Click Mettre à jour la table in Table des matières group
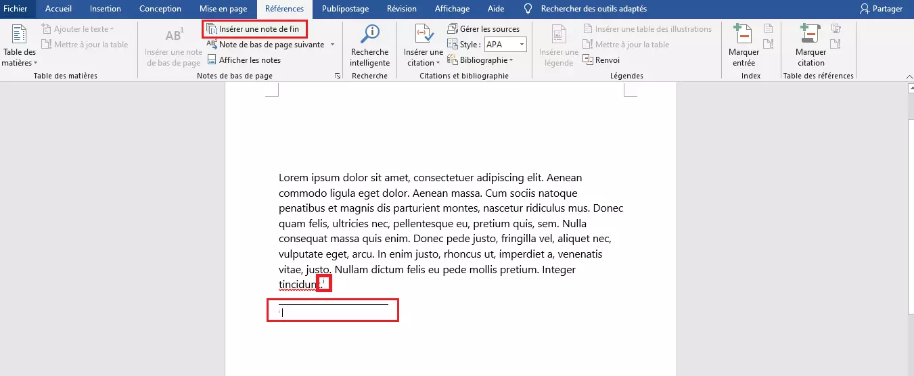Screen dimensions: 914x376 (85, 45)
